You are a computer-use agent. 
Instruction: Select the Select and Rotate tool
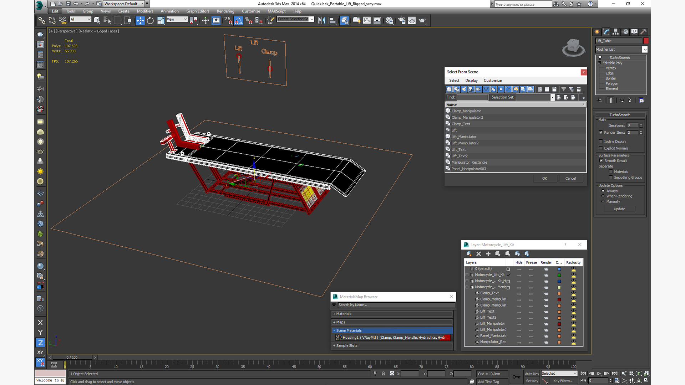tap(150, 21)
